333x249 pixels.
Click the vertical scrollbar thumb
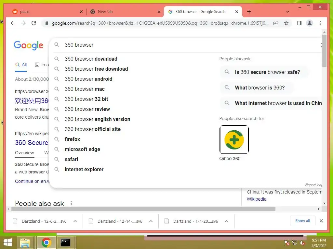coord(324,51)
